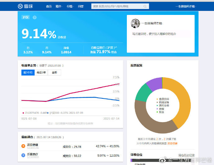Click the search magnifier icon
The image size is (214, 165).
pos(145,6)
